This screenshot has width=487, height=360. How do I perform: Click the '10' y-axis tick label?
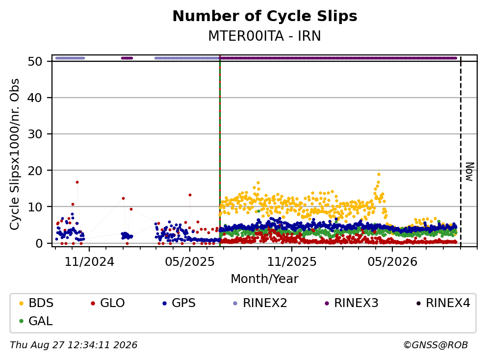(35, 207)
